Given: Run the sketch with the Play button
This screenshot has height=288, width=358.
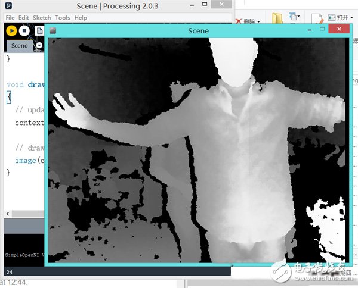Looking at the screenshot, I should 11,30.
